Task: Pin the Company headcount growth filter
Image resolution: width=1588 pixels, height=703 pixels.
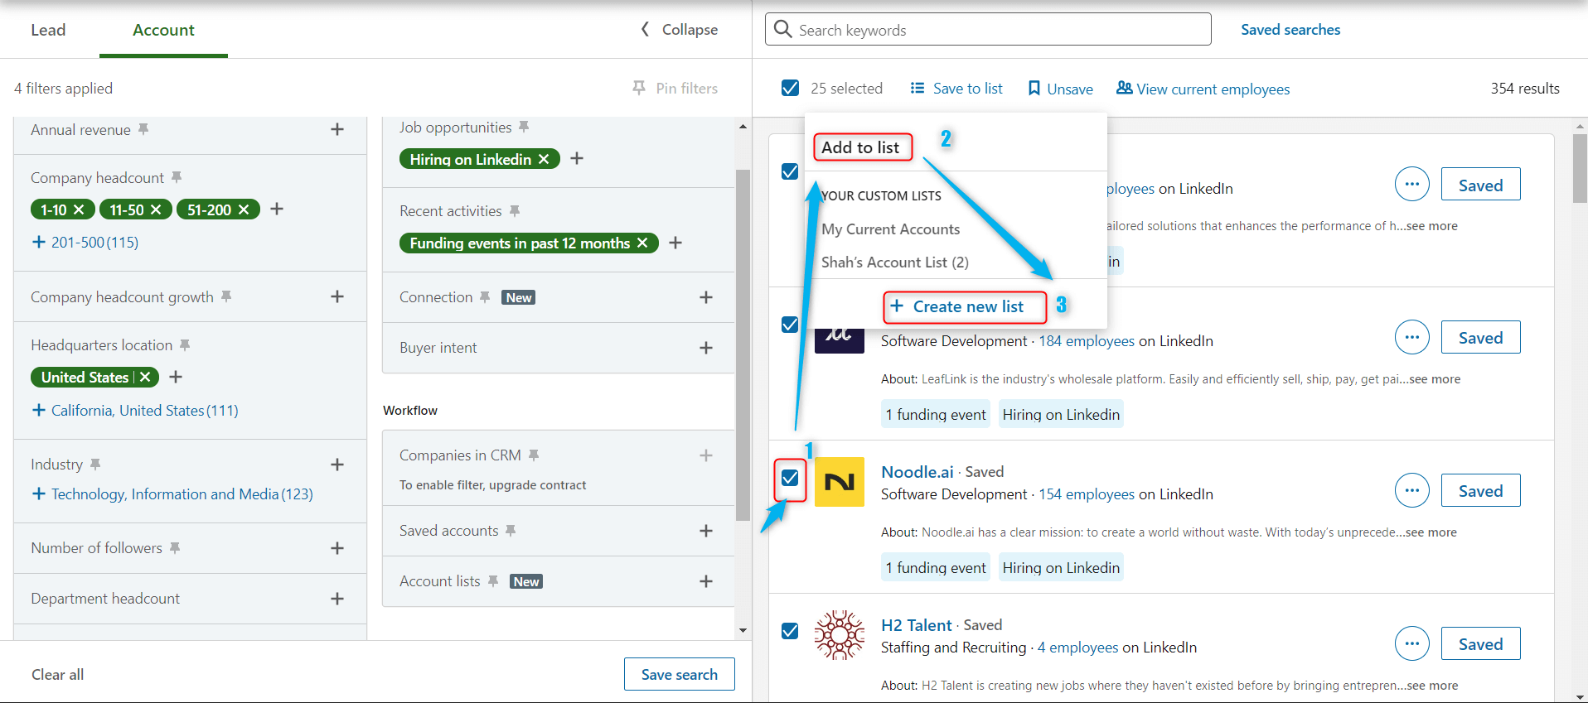Action: [226, 296]
